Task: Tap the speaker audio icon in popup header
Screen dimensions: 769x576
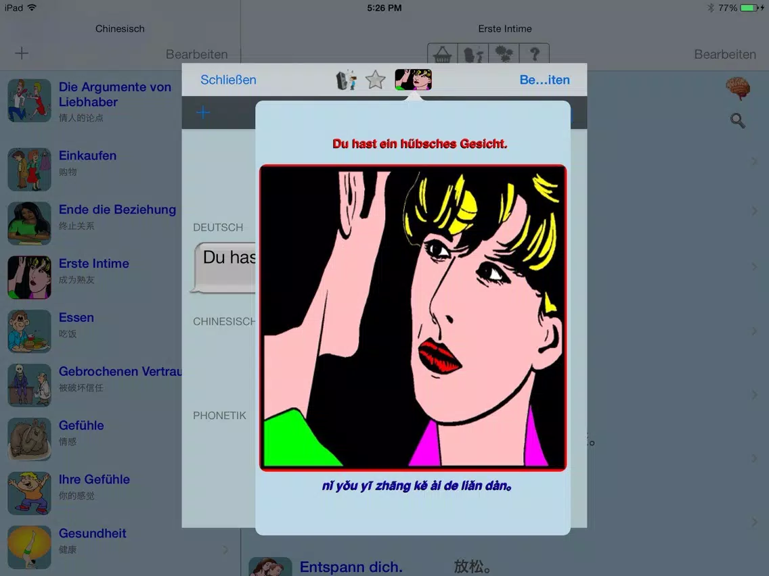Action: coord(346,80)
